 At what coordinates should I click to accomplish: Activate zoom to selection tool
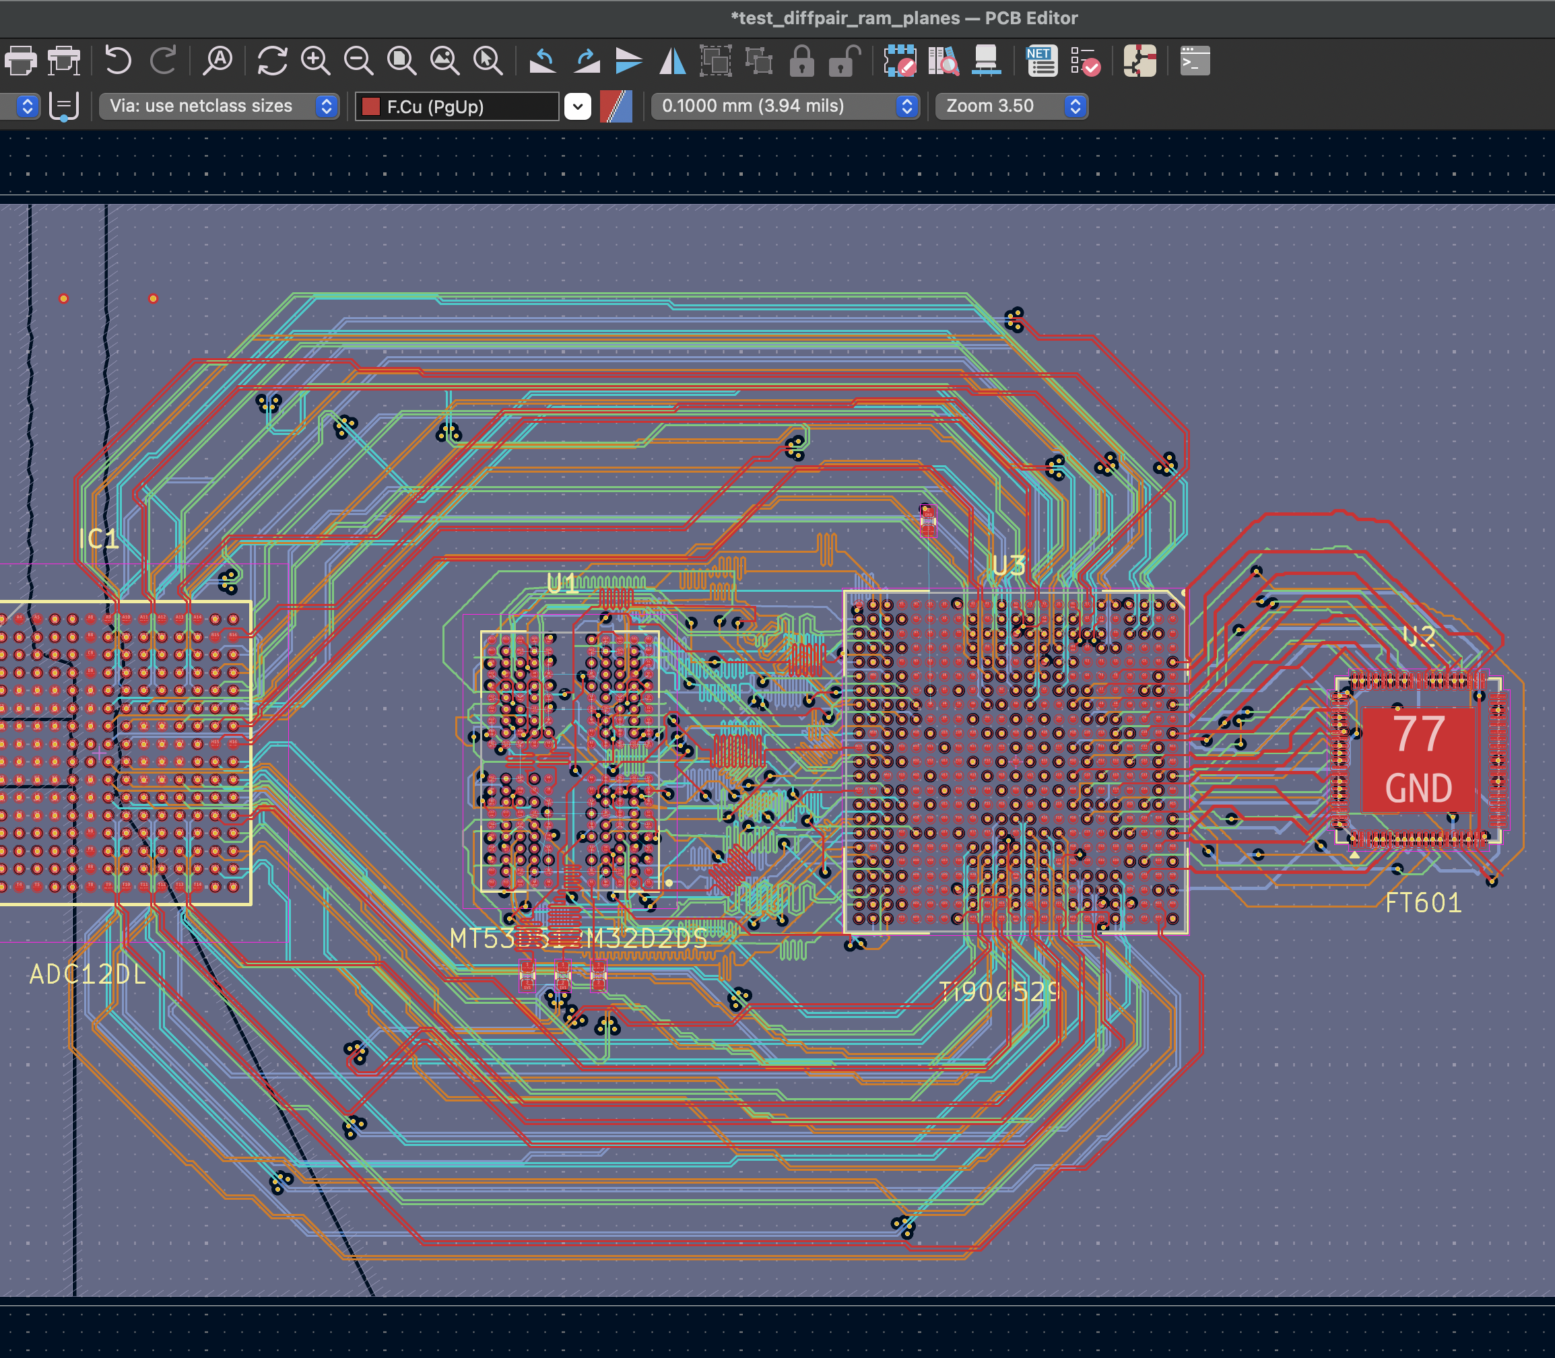click(488, 61)
